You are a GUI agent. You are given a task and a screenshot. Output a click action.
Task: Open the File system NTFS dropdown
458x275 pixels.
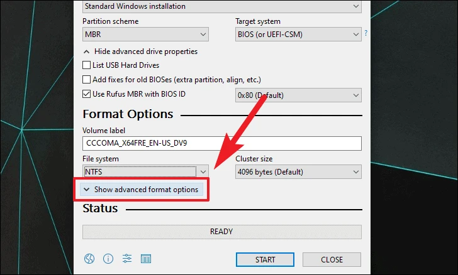[145, 172]
